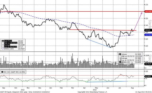Image resolution: width=152 pixels, height=93 pixels.
Task: Click the Volume series black square icon
Action: click(120, 54)
